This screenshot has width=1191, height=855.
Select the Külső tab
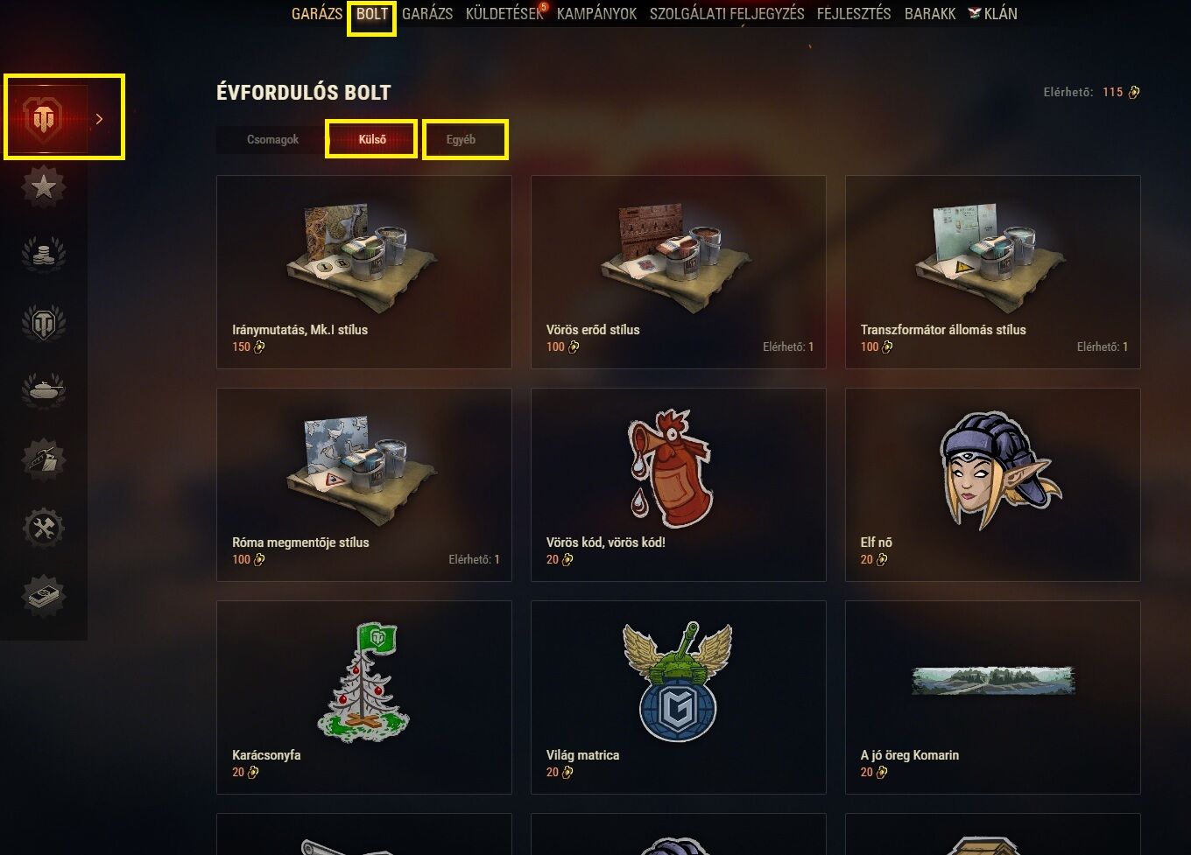[x=372, y=139]
